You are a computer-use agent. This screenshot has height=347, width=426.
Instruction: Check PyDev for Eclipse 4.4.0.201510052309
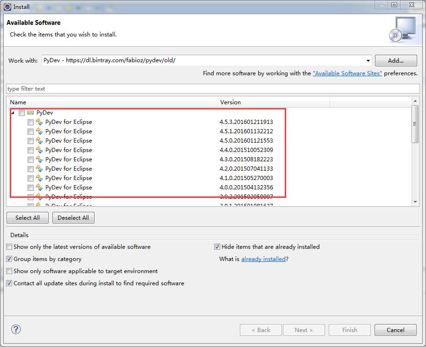pos(30,150)
